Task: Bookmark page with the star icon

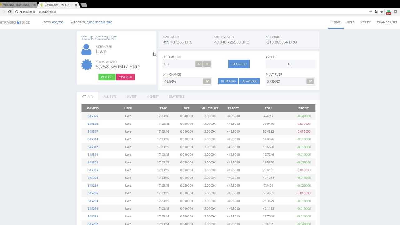Action: 382,12
